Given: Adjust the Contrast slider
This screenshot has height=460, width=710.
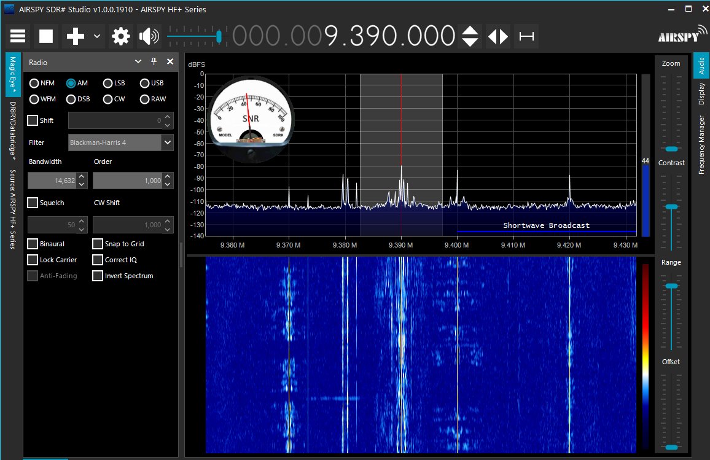Looking at the screenshot, I should click(x=671, y=207).
